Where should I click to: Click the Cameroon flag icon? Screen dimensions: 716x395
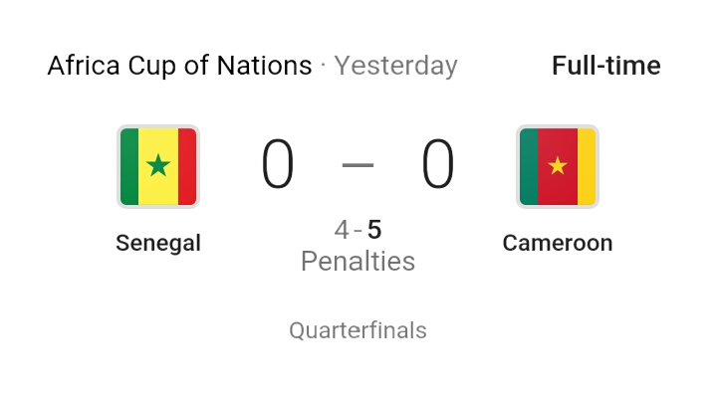coord(558,166)
